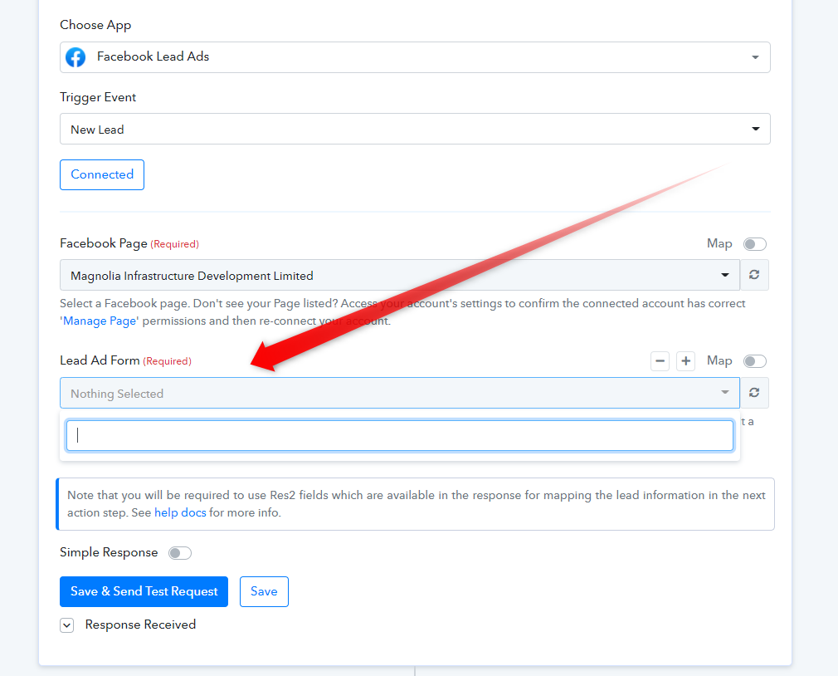Click the Facebook Page field label

[104, 243]
